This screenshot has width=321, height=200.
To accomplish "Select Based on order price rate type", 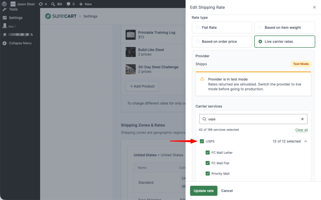I will point(222,42).
